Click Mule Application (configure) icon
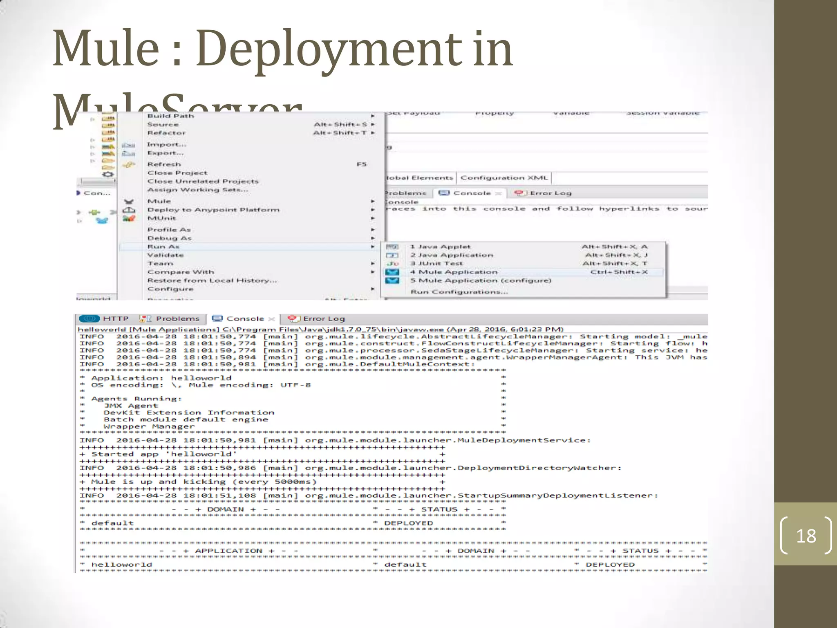This screenshot has height=628, width=837. click(392, 280)
